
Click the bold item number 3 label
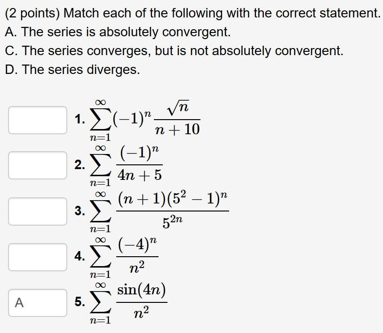[x=80, y=211]
